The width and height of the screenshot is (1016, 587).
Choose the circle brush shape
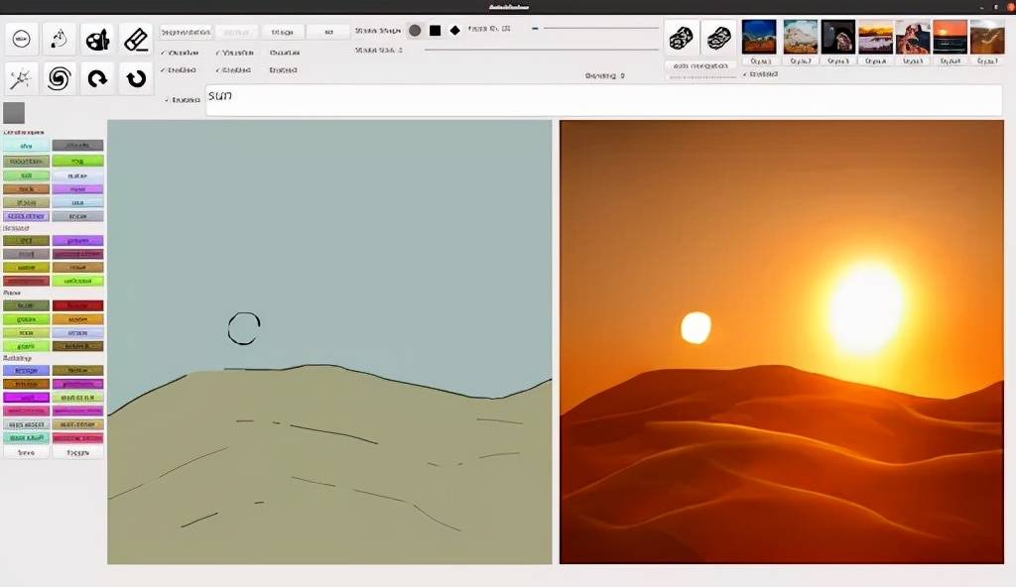[415, 31]
